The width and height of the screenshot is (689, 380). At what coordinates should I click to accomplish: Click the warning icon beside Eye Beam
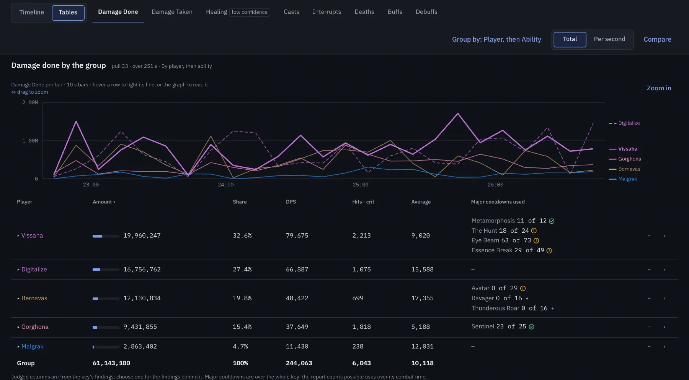[x=536, y=240]
